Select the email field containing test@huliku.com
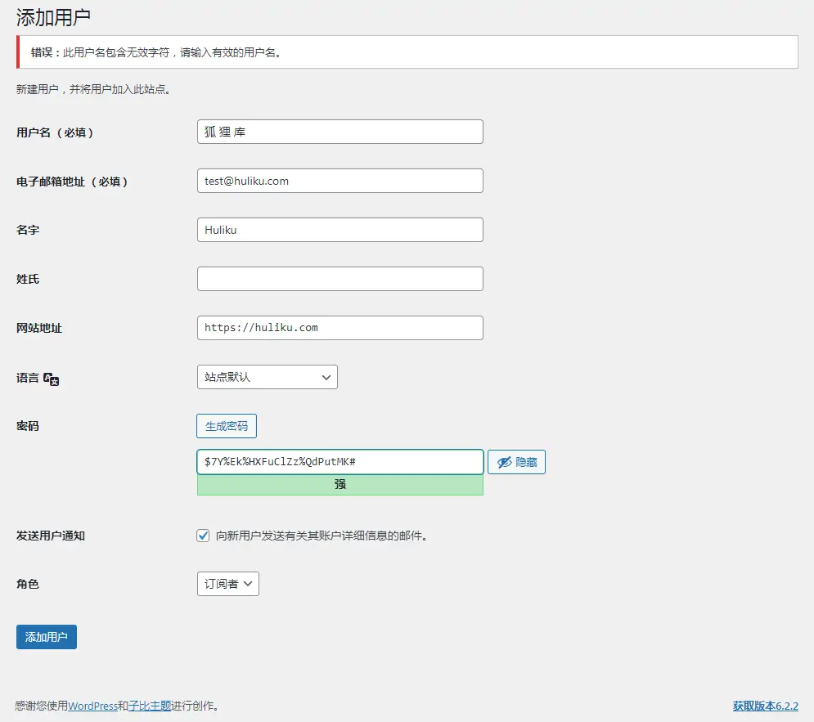 pyautogui.click(x=340, y=181)
